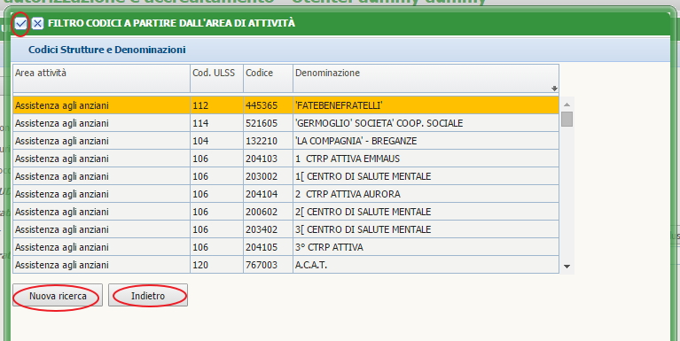Sort by the Area attività column header

101,79
